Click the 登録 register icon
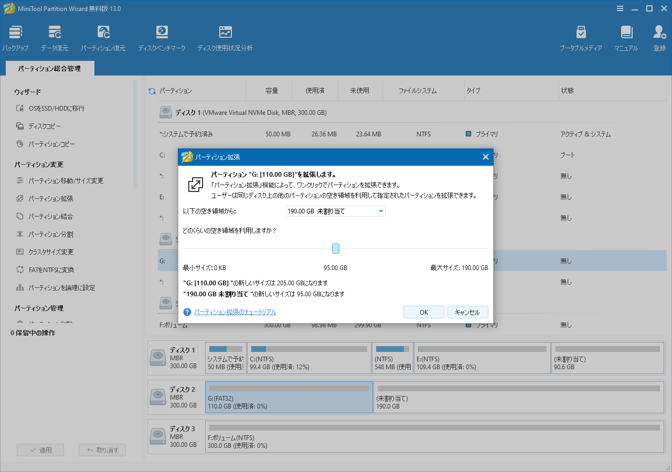 pyautogui.click(x=659, y=37)
